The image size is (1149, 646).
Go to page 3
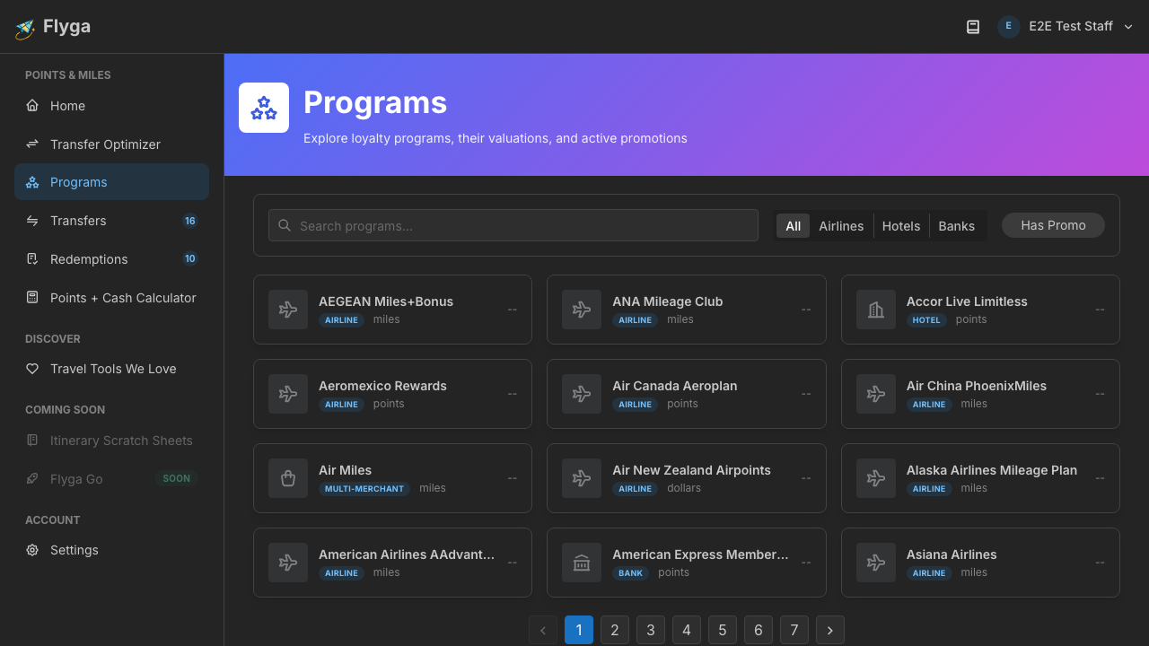[x=651, y=630]
